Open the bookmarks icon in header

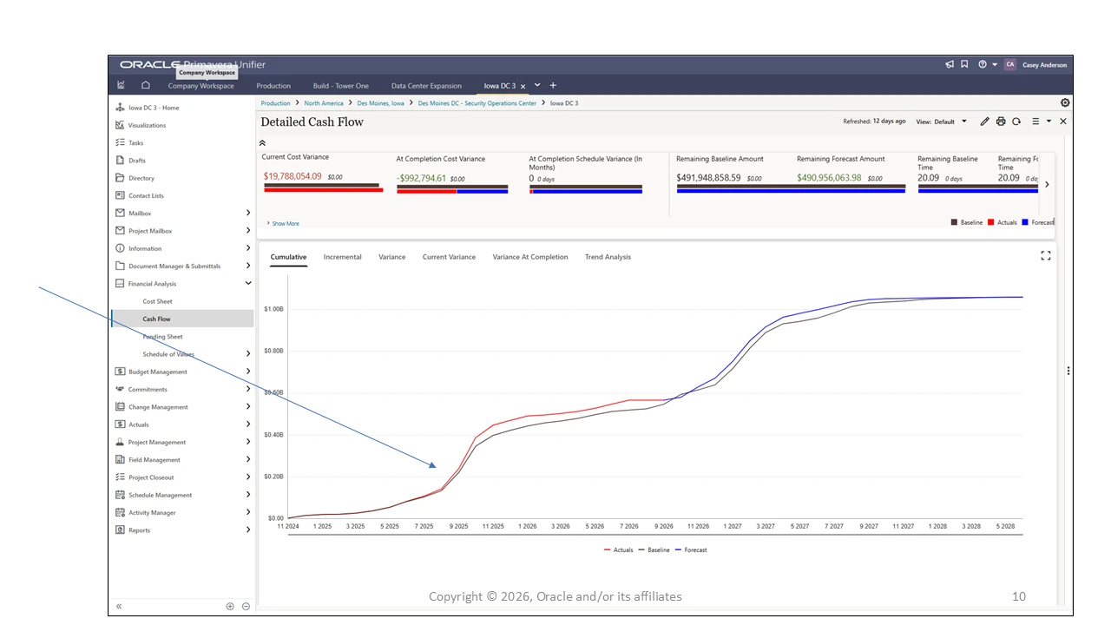tap(964, 64)
